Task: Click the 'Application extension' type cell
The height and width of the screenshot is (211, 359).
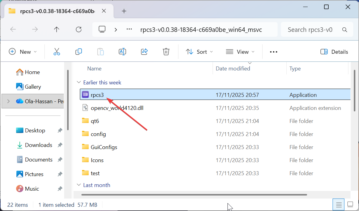Action: [x=315, y=108]
